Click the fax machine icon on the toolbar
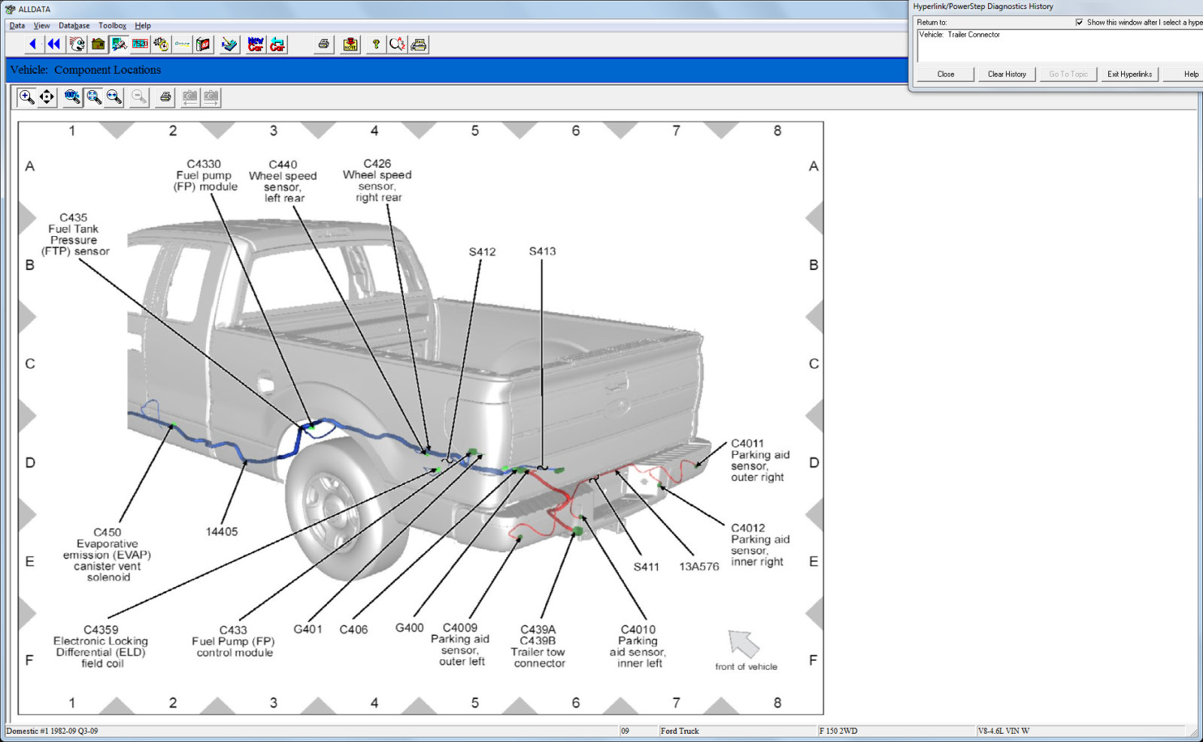This screenshot has width=1203, height=742. (419, 44)
